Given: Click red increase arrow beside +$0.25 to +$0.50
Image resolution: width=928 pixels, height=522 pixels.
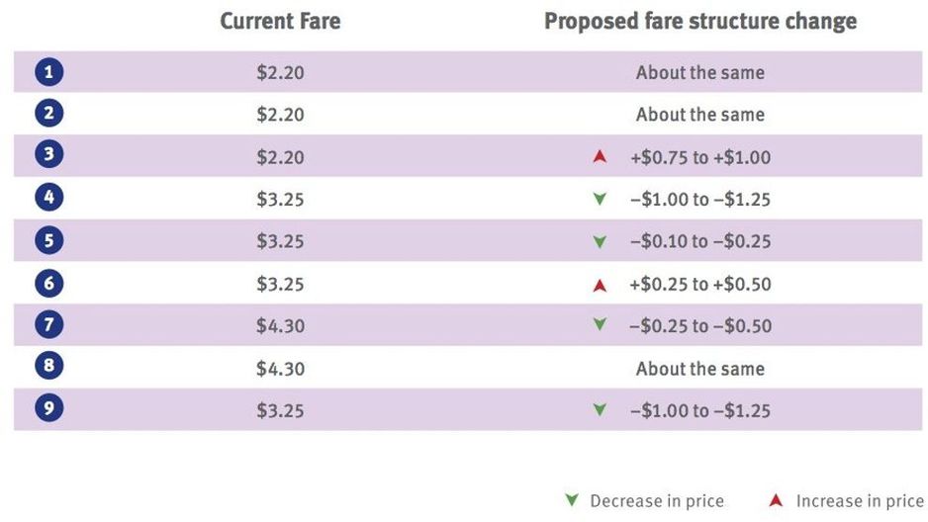Looking at the screenshot, I should click(599, 285).
